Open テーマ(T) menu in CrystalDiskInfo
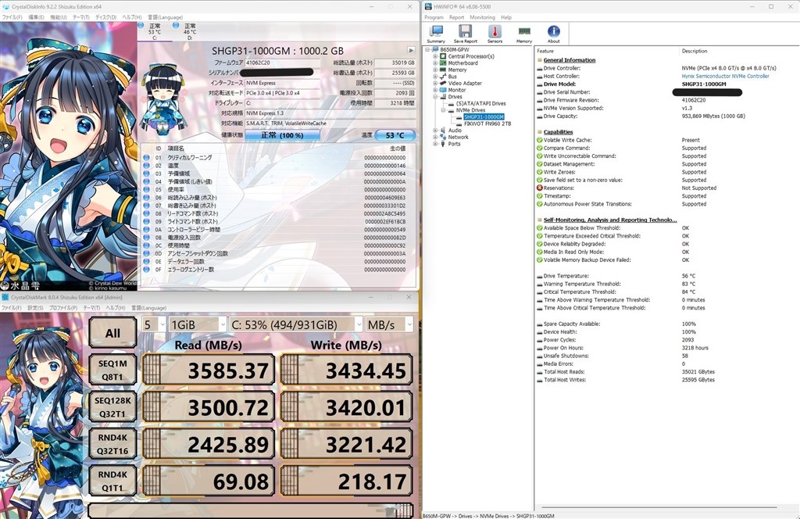800x519 pixels. click(80, 17)
